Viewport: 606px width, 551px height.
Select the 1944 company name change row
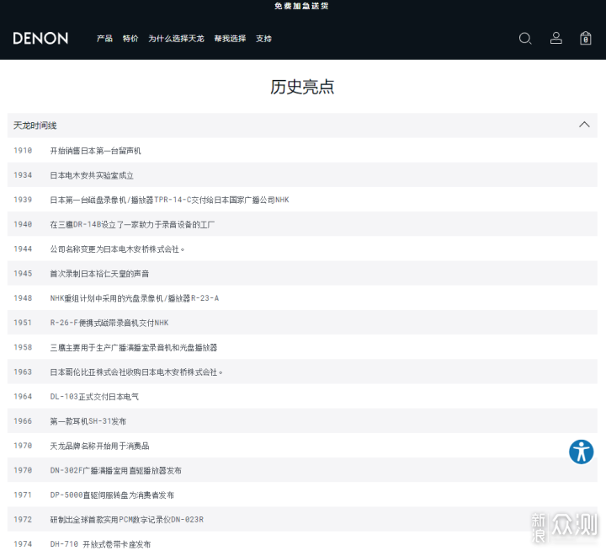tap(302, 249)
